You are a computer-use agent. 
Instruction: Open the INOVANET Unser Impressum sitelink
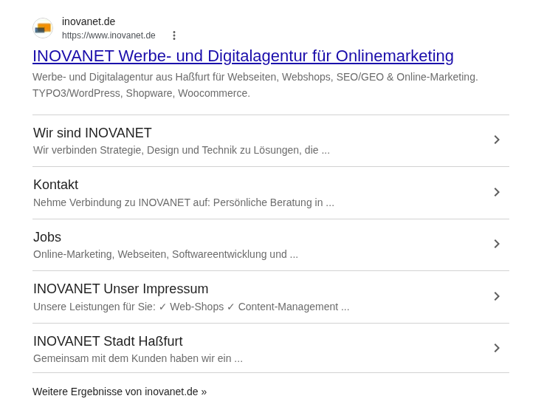121,289
